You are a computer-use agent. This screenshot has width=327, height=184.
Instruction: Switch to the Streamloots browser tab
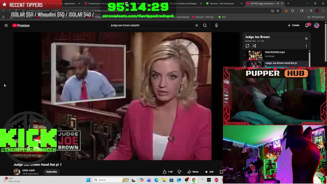pos(98,4)
